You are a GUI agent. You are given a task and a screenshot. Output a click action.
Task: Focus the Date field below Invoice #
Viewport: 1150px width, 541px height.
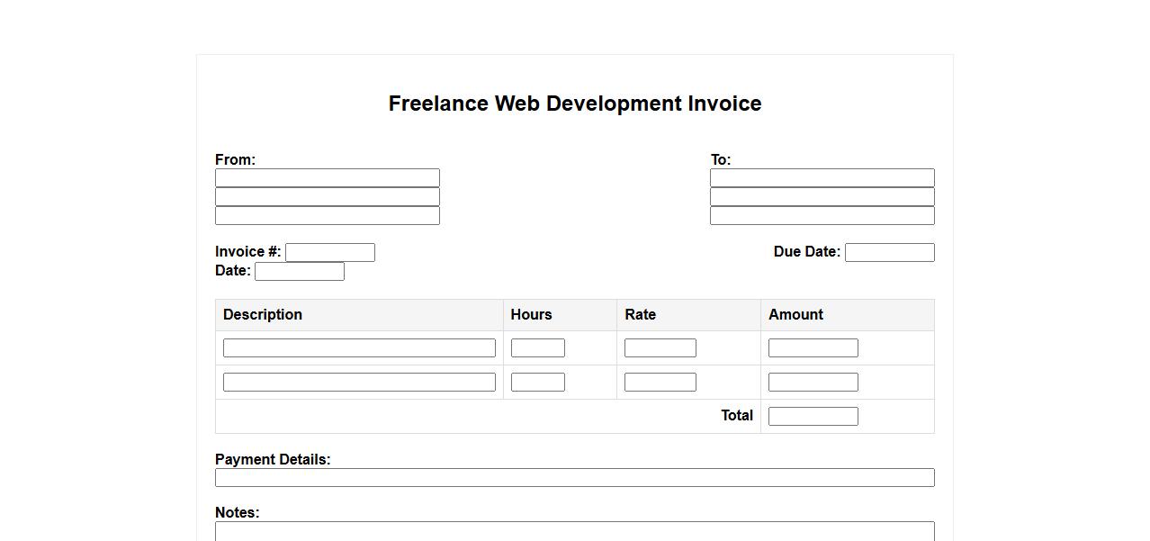(299, 272)
